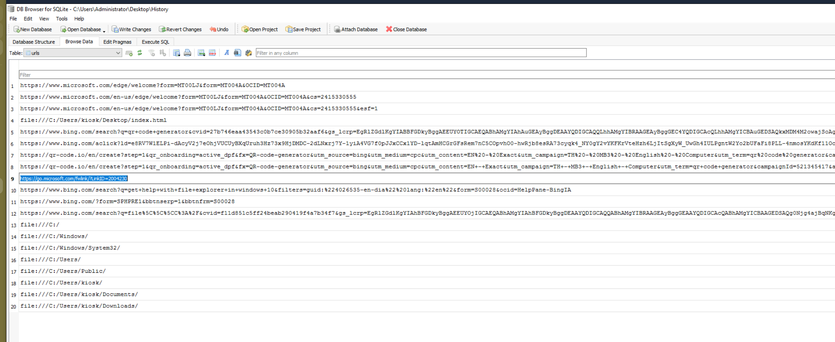Open the Edit menu
The height and width of the screenshot is (342, 835).
pos(28,19)
